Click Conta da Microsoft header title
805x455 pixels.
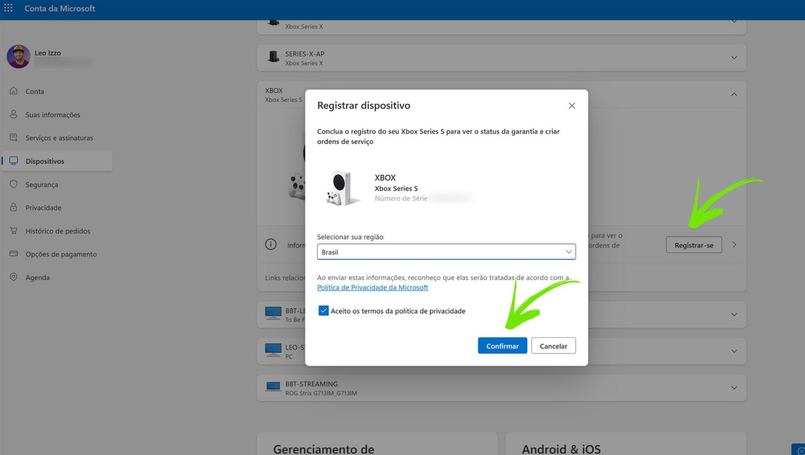click(60, 9)
